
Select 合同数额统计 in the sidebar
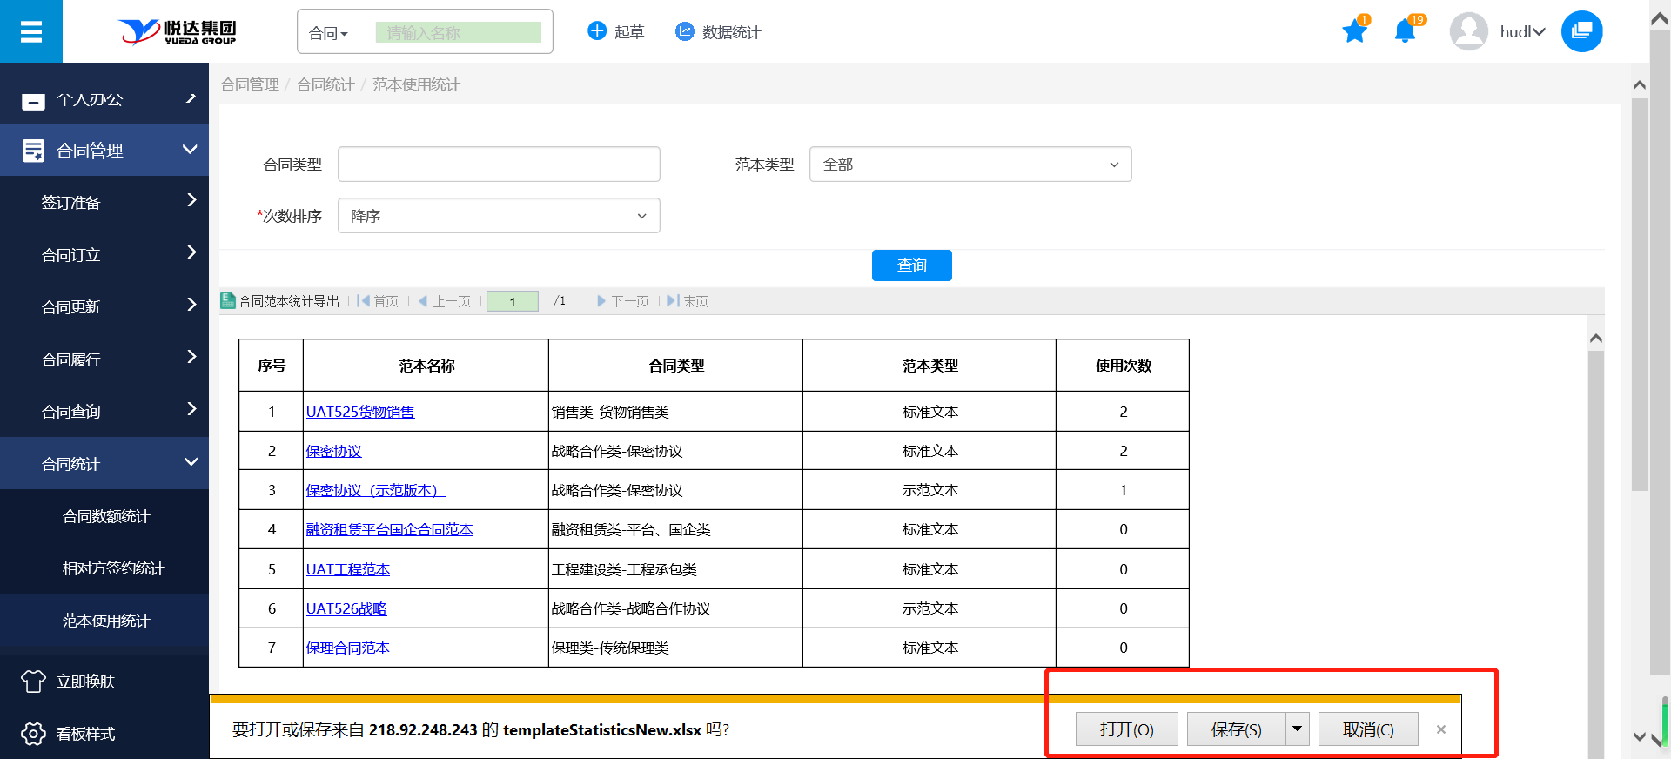(x=106, y=516)
